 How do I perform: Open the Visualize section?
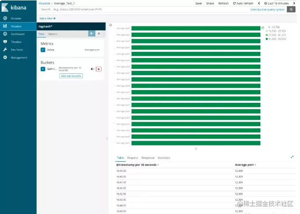pos(16,26)
